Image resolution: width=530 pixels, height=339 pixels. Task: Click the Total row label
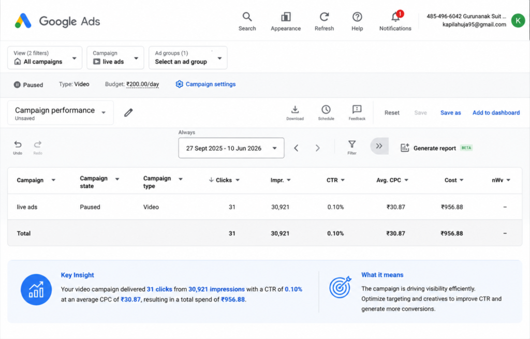click(x=24, y=233)
